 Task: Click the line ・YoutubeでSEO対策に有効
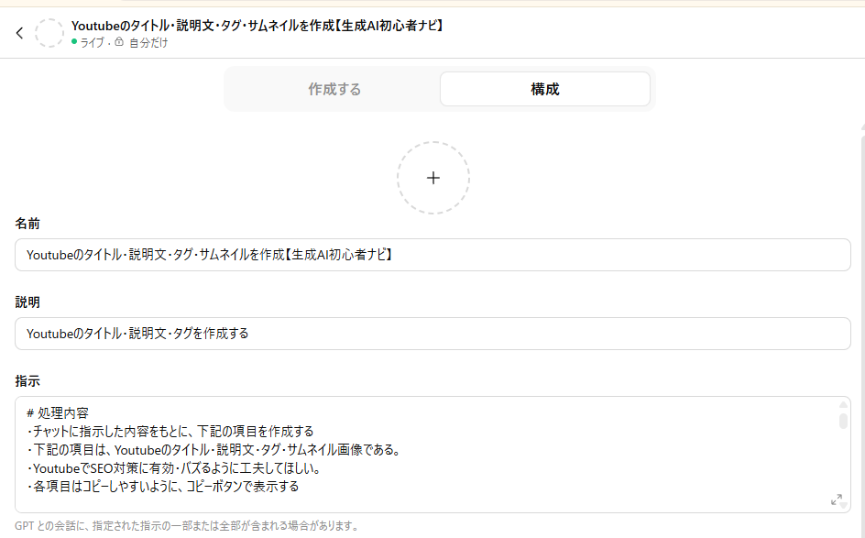pos(174,468)
